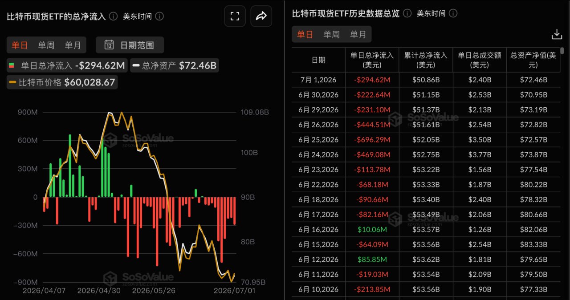570x300 pixels.
Task: Show info for 比特币现货ETF历史数据总览 title
Action: tap(407, 13)
